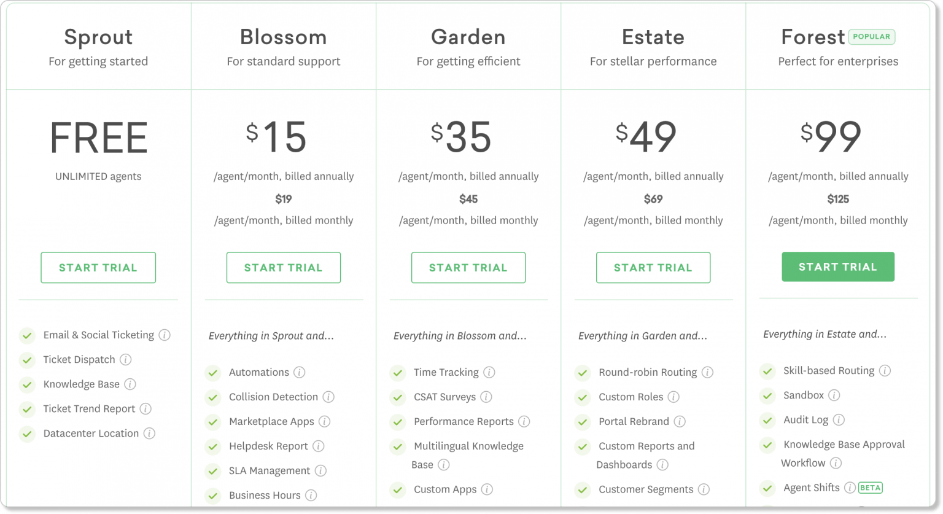Open the Sandbox feature tooltip icon

(x=836, y=395)
